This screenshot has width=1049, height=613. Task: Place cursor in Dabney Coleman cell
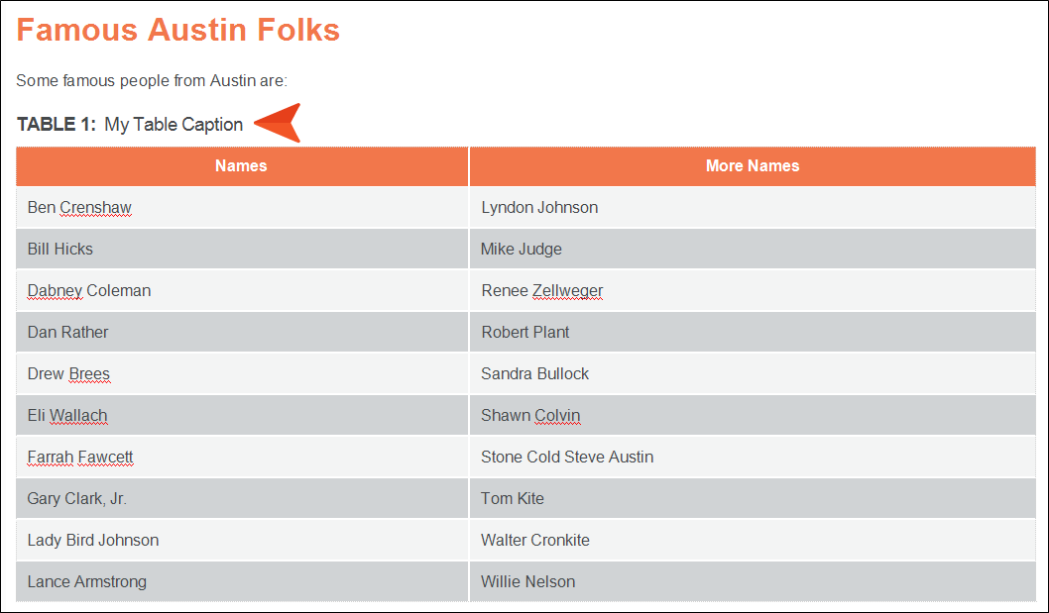(242, 291)
